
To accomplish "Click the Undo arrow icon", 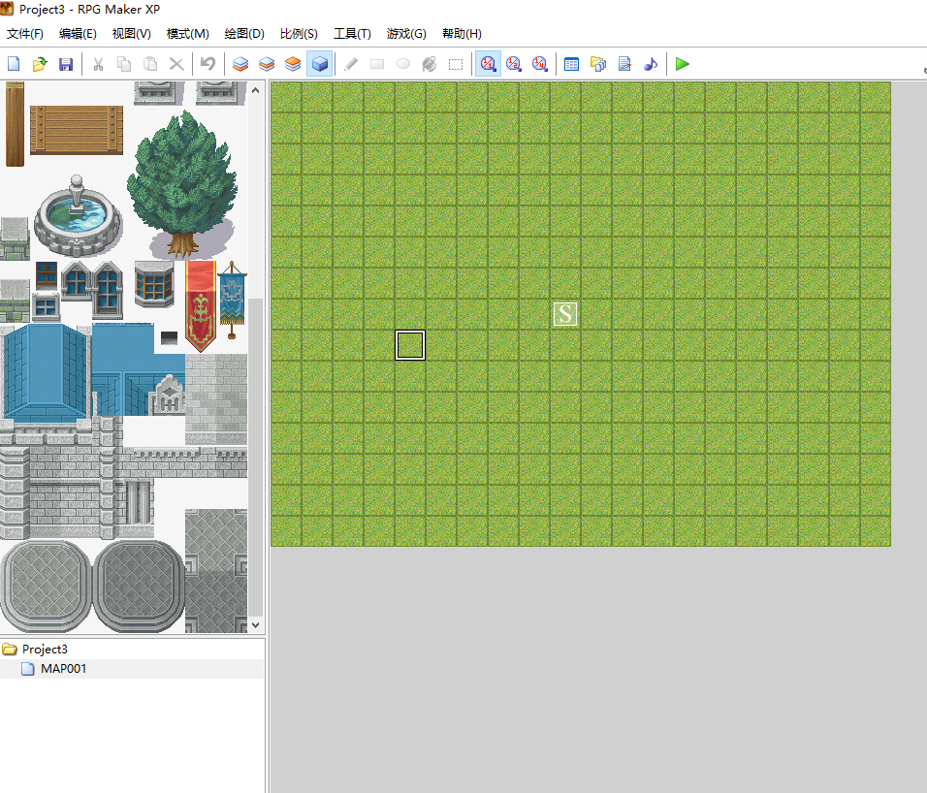I will 208,64.
